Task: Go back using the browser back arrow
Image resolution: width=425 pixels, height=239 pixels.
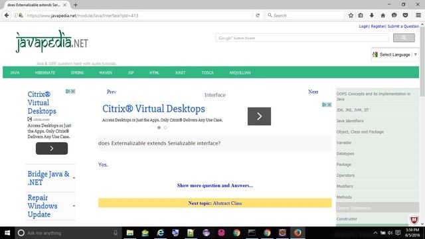Action: [x=7, y=15]
